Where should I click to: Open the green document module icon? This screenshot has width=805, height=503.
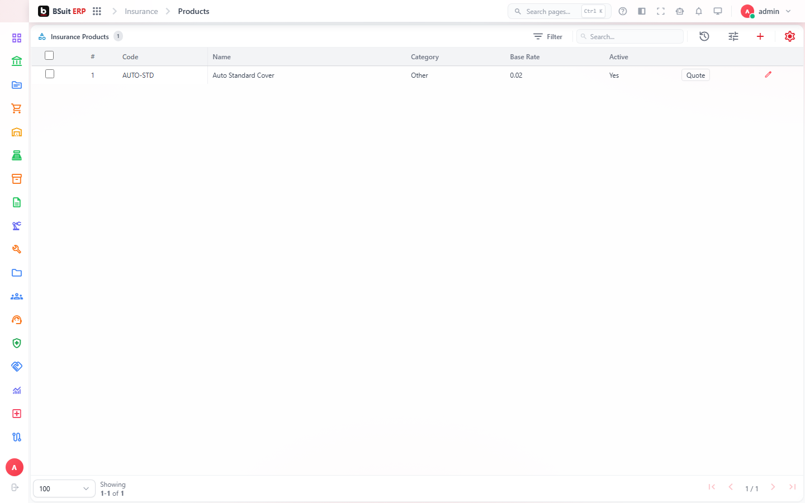click(x=17, y=202)
